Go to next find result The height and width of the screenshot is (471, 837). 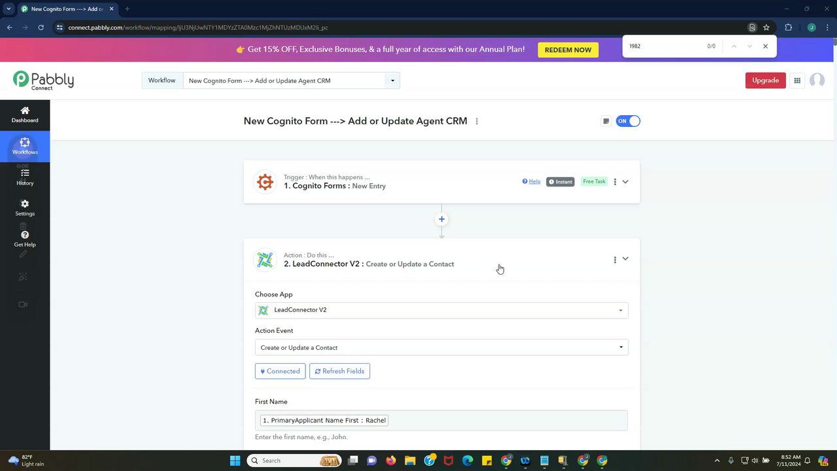[749, 46]
